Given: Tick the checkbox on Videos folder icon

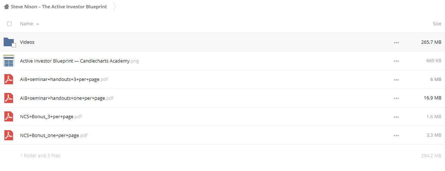Looking at the screenshot, I should click(14, 45).
